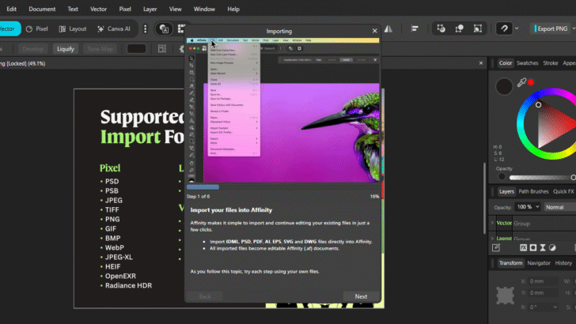Select the color picker eyedropper
Viewport: 576px width, 324px height.
pyautogui.click(x=521, y=82)
